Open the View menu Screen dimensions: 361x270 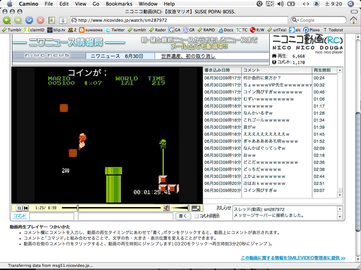point(81,4)
